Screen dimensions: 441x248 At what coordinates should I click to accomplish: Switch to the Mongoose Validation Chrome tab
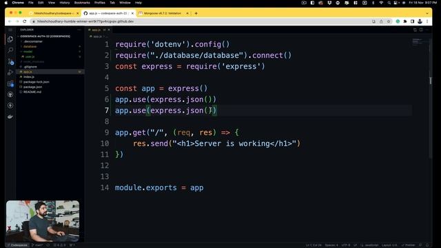pos(163,13)
